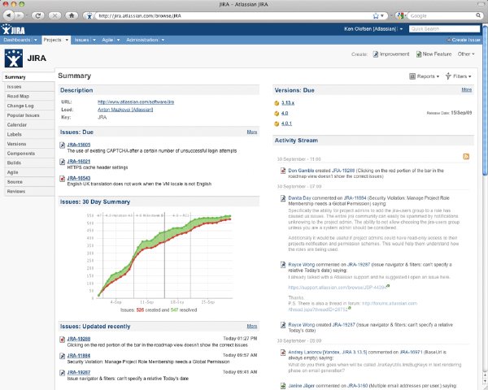Screen dimensions: 488x390
Task: Click the browser Back arrow button
Action: click(8, 15)
